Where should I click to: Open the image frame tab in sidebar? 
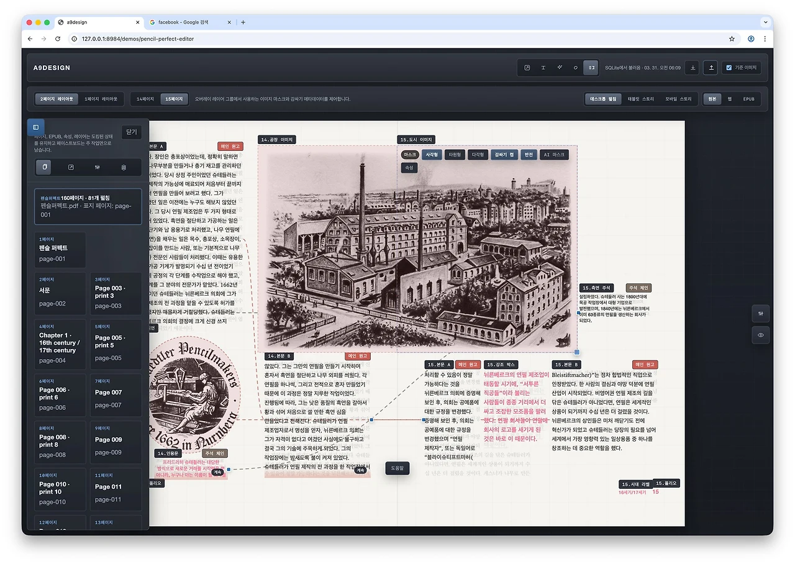[x=71, y=167]
